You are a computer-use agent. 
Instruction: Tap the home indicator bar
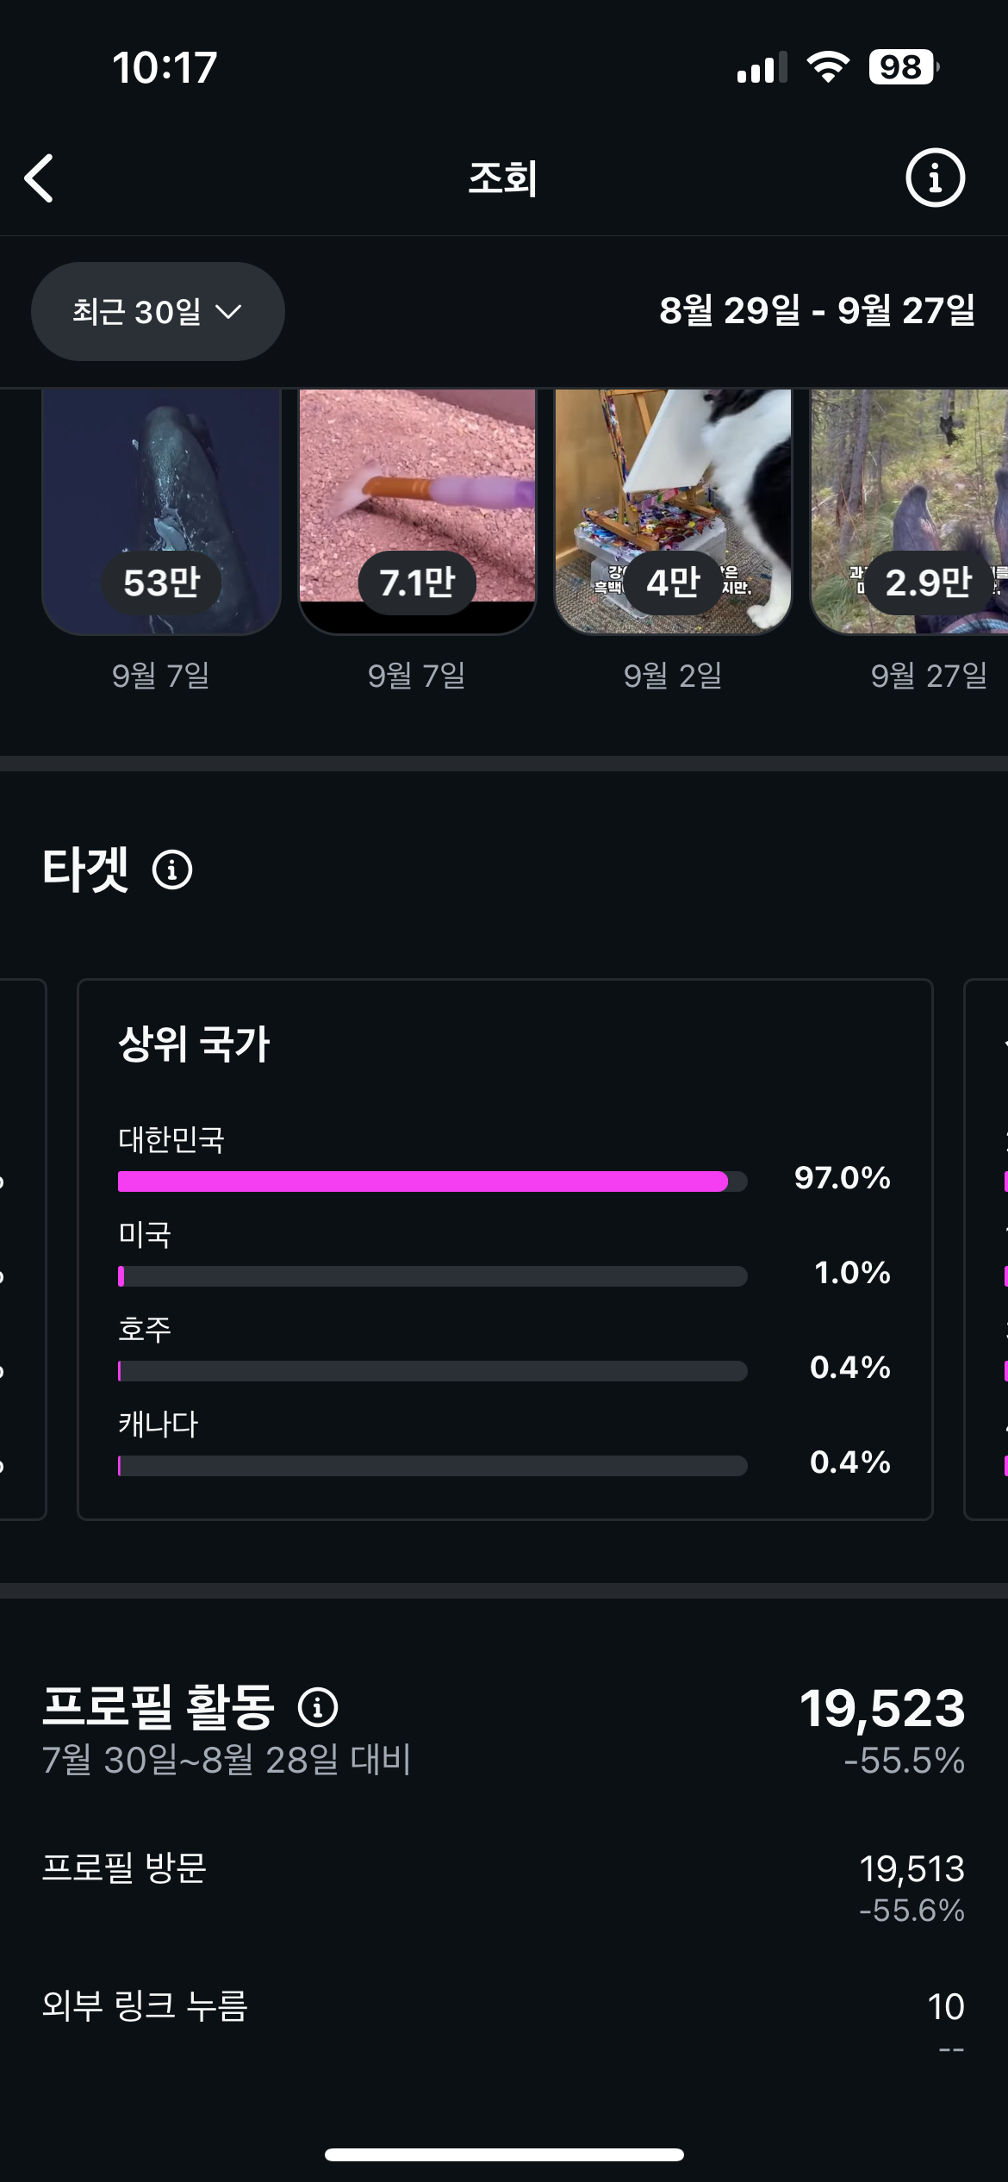pyautogui.click(x=504, y=2154)
